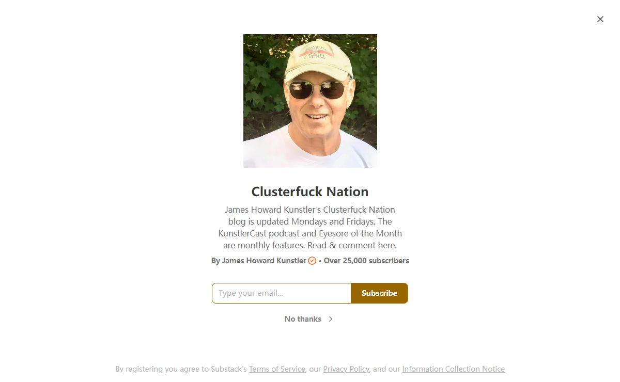Select the By James Howard Kunstler byline
The width and height of the screenshot is (620, 382).
pyautogui.click(x=259, y=261)
